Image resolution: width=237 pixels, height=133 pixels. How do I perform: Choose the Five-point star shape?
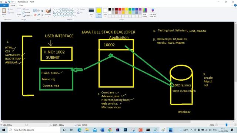click(60, 15)
